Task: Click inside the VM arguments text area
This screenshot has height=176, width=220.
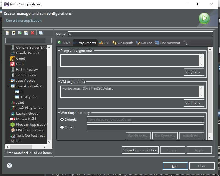Action: pyautogui.click(x=130, y=92)
